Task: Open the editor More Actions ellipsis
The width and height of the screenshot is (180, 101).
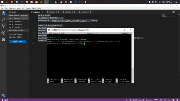Action: click(177, 12)
